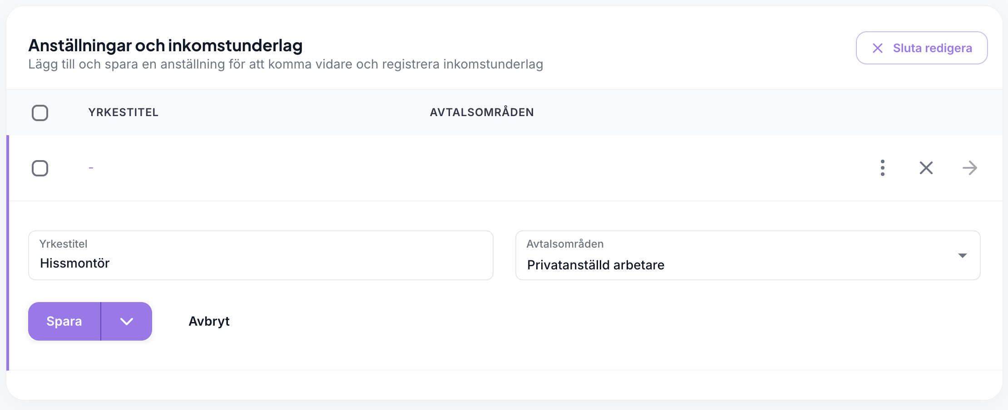Click the right arrow on the employment row
Viewport: 1008px width, 410px height.
(x=969, y=168)
